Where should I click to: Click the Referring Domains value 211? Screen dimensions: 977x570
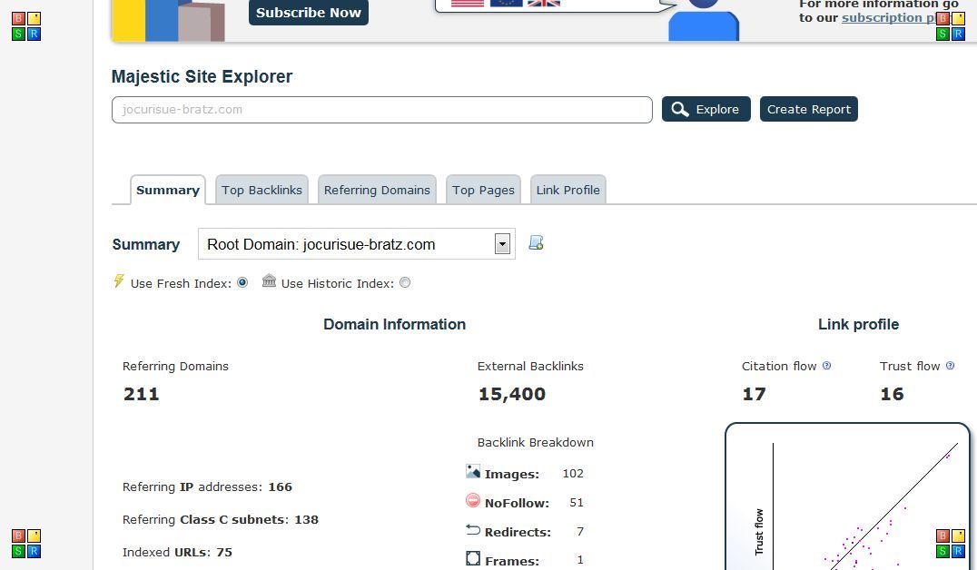pyautogui.click(x=142, y=394)
